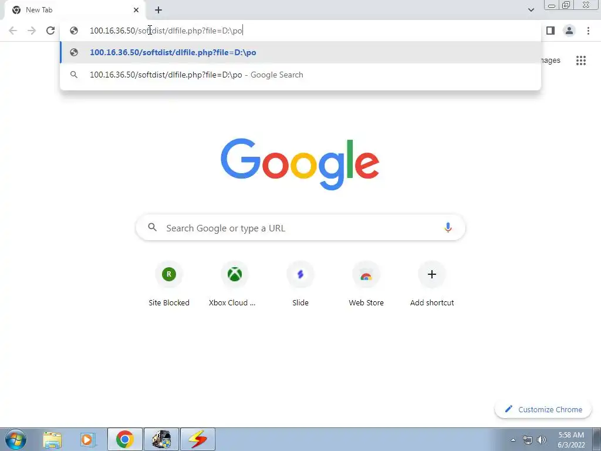Open the Slide shortcut

(x=300, y=284)
